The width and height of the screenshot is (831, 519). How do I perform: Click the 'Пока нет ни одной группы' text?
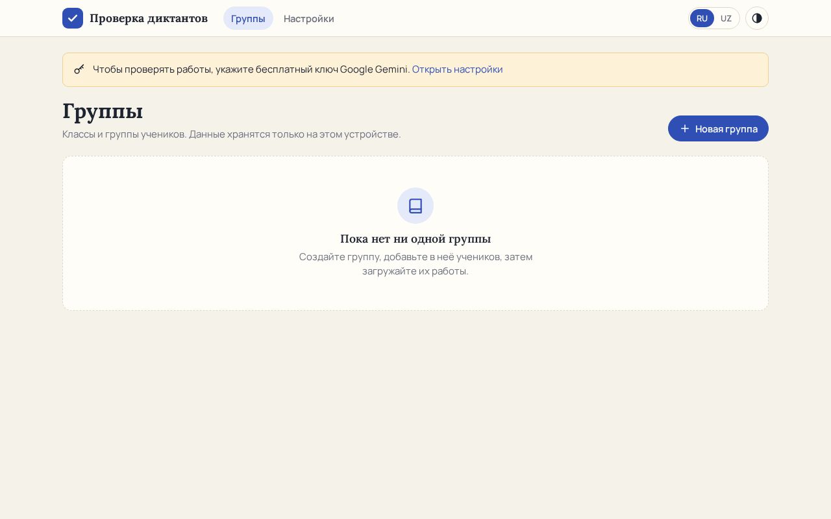point(415,239)
